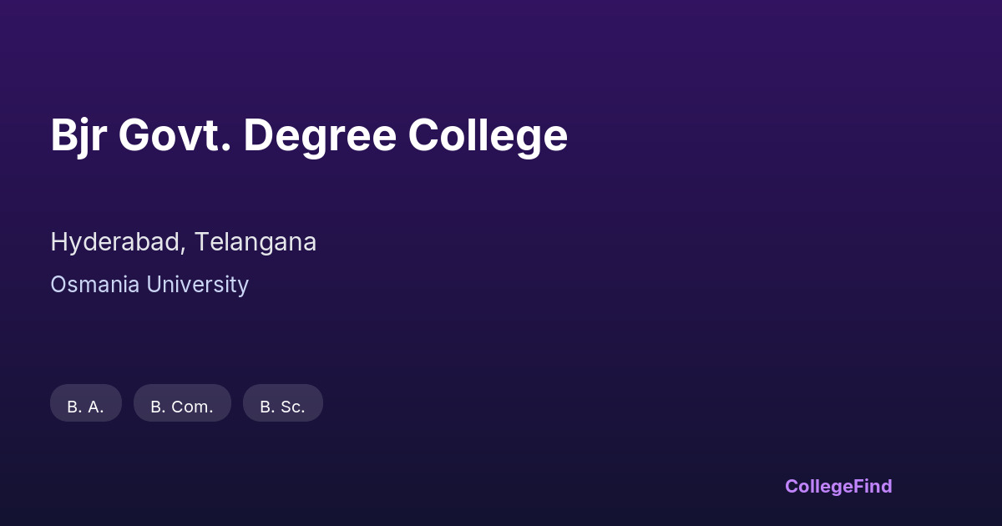Screen dimensions: 1002x526
Task: Click the Com. text inside the commerce tag
Action: tap(191, 407)
